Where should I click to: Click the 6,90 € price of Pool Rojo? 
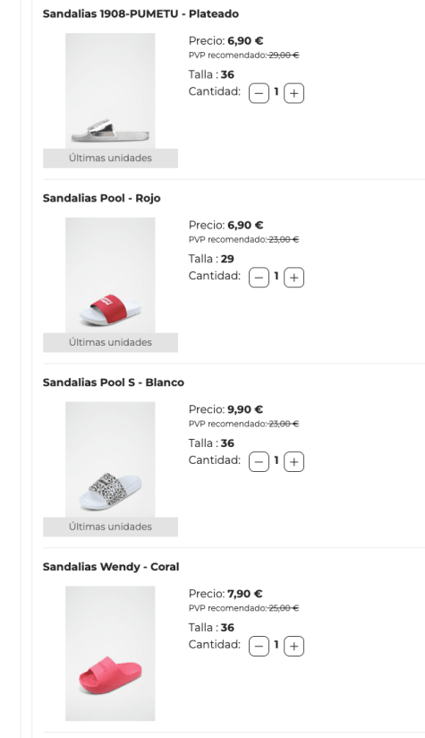pyautogui.click(x=245, y=225)
